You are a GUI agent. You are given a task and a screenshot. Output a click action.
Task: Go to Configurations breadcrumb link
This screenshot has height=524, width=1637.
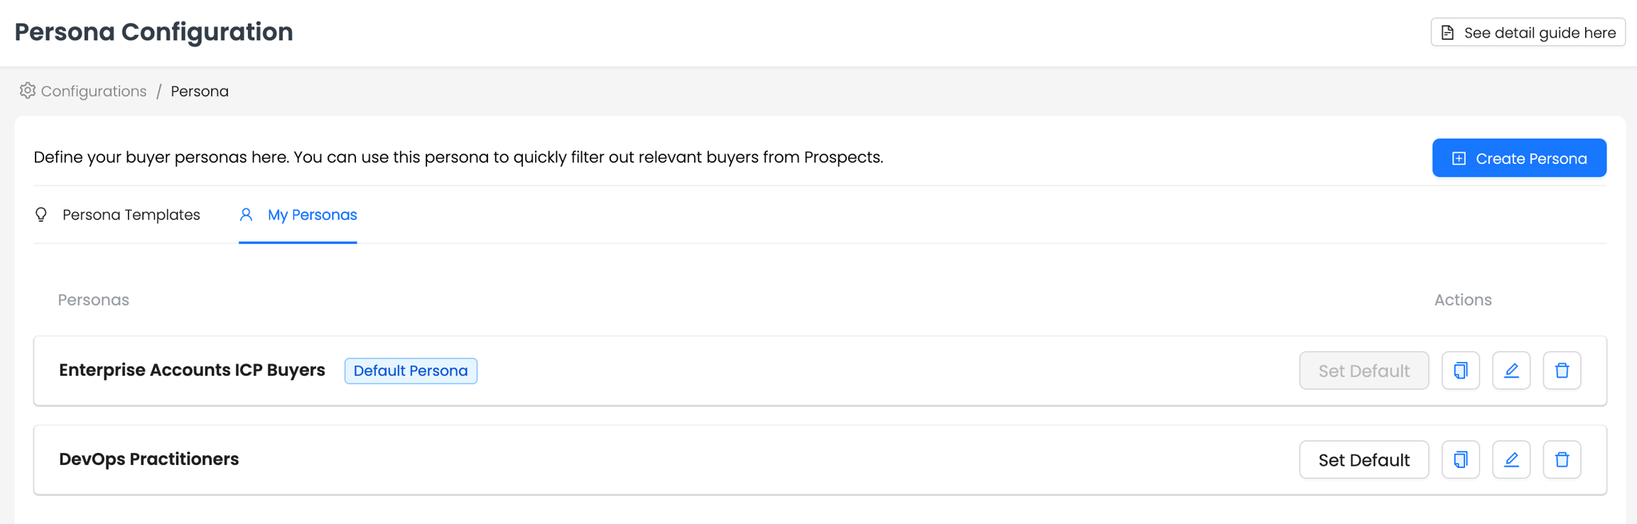pos(93,92)
